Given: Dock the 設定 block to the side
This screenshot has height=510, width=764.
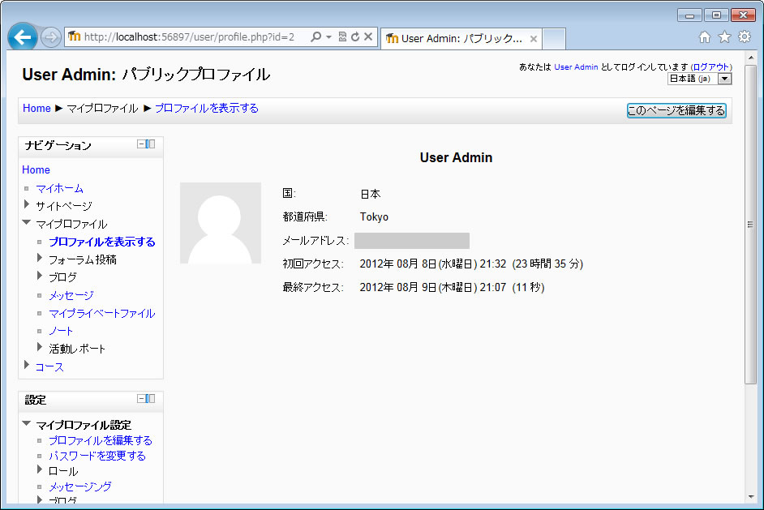Looking at the screenshot, I should (x=151, y=399).
